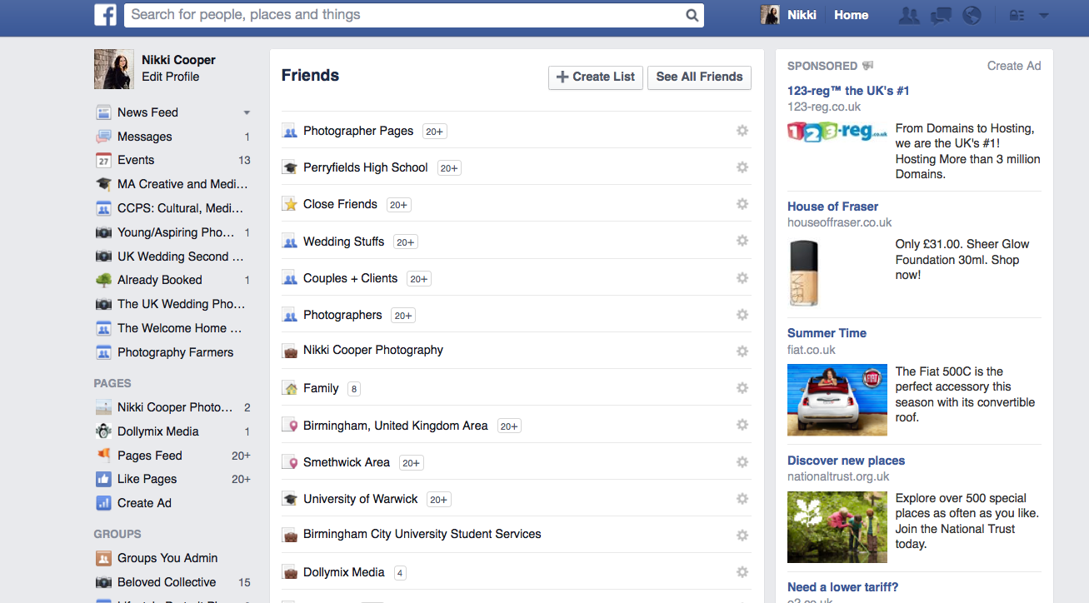Open gear menu for Family list
This screenshot has width=1089, height=603.
742,388
